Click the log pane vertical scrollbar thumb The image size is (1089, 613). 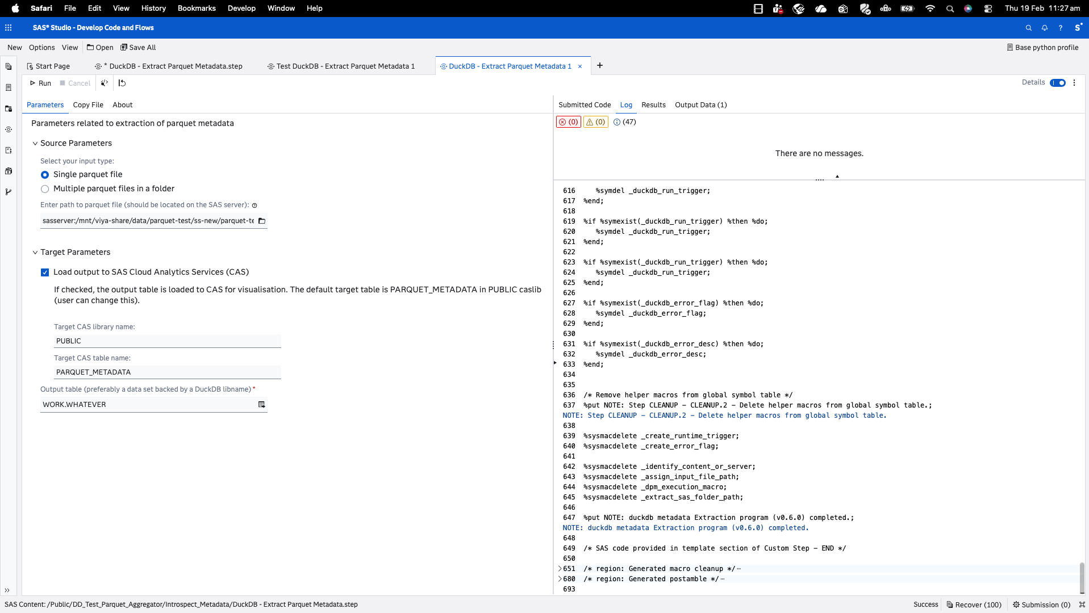[x=1082, y=578]
